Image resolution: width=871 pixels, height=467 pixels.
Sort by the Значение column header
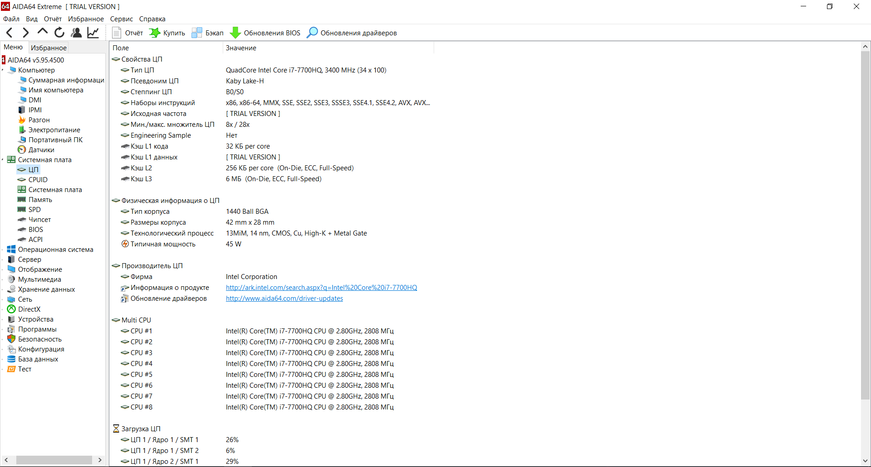pos(328,48)
